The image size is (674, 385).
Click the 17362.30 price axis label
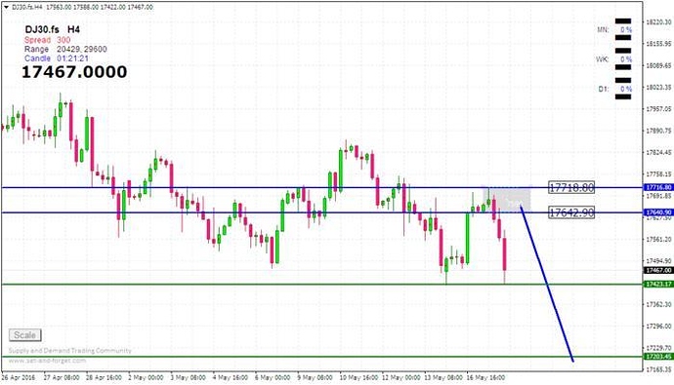[658, 304]
